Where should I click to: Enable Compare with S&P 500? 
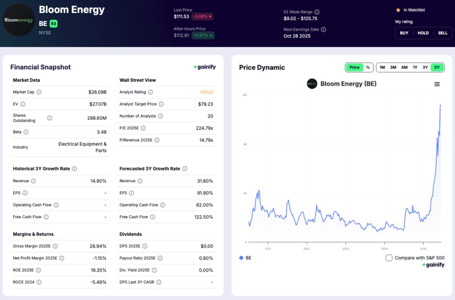(x=389, y=257)
